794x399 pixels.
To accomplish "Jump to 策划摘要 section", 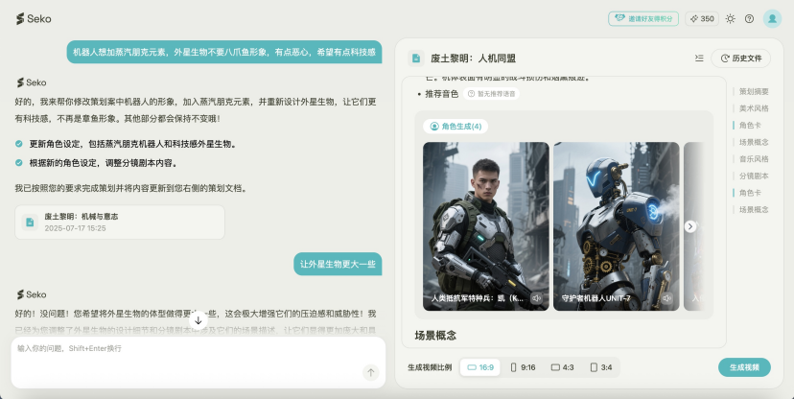I will point(754,92).
